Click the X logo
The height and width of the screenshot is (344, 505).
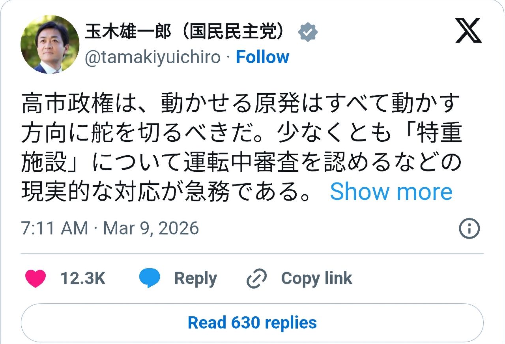click(x=468, y=30)
